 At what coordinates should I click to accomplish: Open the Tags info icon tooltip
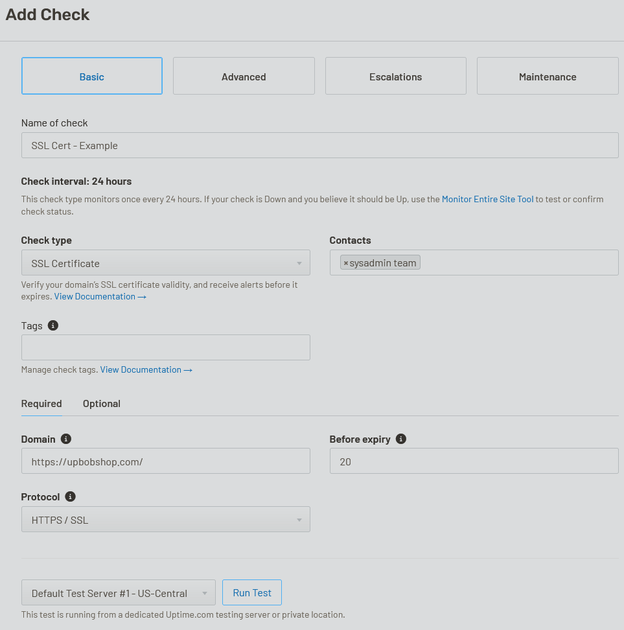click(52, 325)
